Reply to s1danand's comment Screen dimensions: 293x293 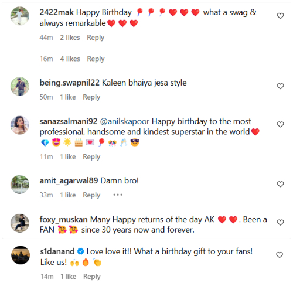pyautogui.click(x=92, y=277)
